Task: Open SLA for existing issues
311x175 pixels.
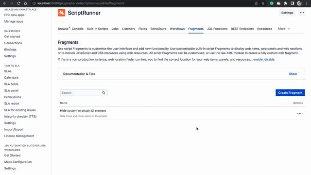Action: [20, 110]
